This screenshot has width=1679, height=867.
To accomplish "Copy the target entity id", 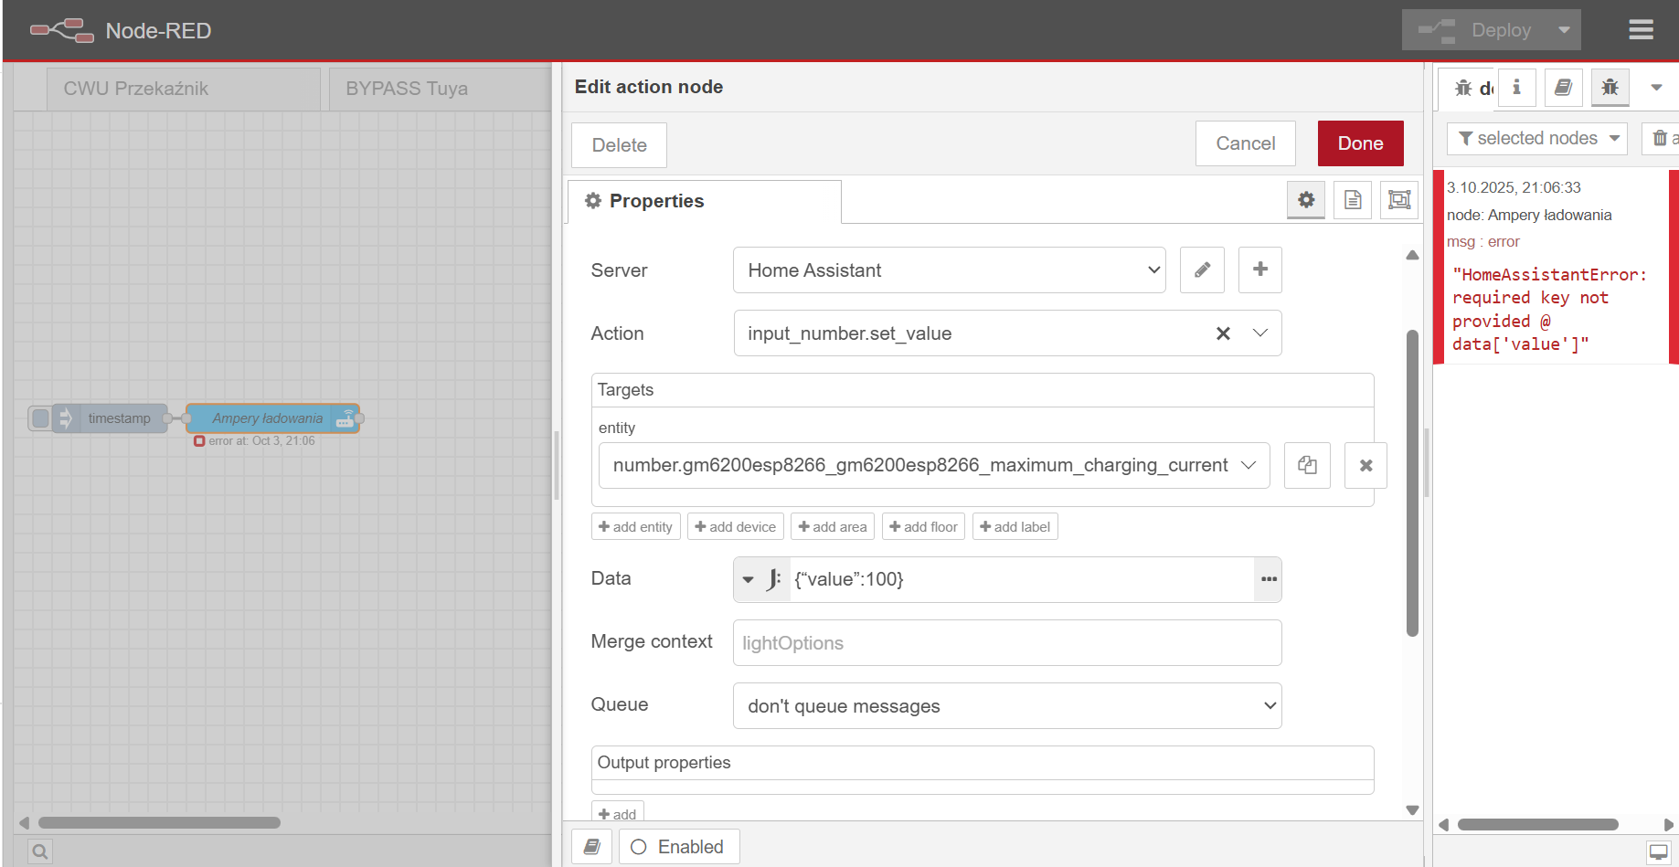I will click(1307, 465).
